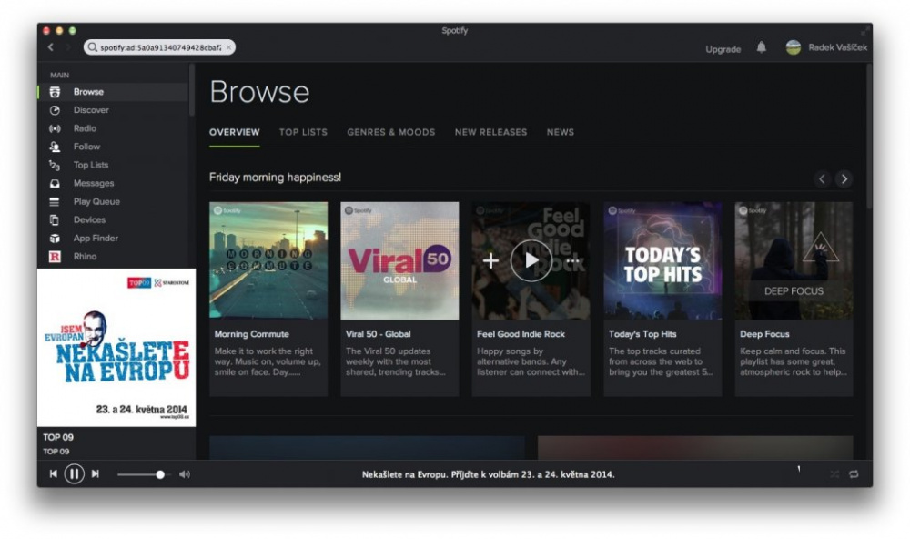Show next playlists with right chevron
Viewport: 910px width, 539px height.
tap(844, 178)
